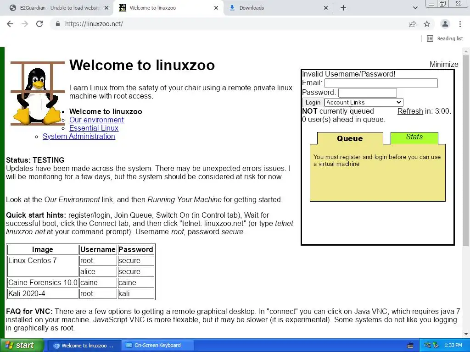The width and height of the screenshot is (470, 352).
Task: Click the 'alice' username cell
Action: point(98,271)
